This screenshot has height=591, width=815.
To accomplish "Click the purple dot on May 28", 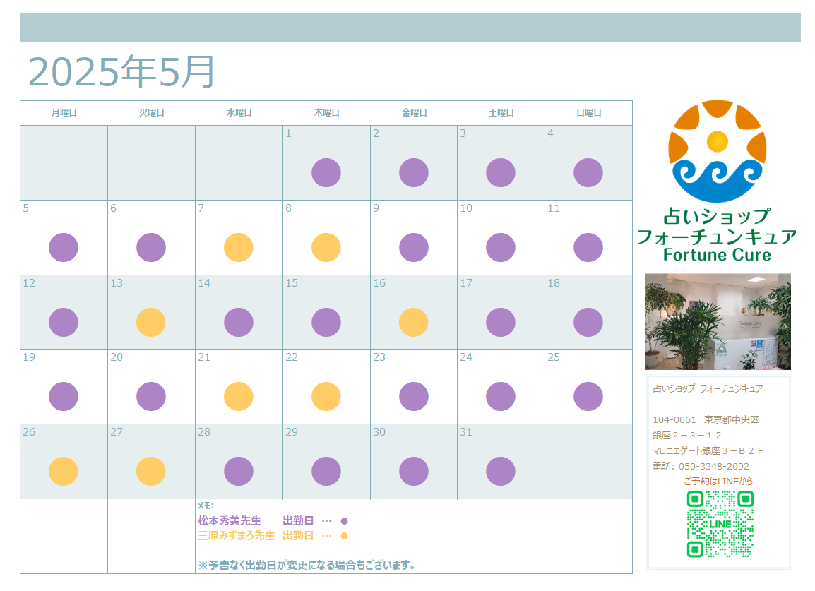I will pyautogui.click(x=239, y=472).
